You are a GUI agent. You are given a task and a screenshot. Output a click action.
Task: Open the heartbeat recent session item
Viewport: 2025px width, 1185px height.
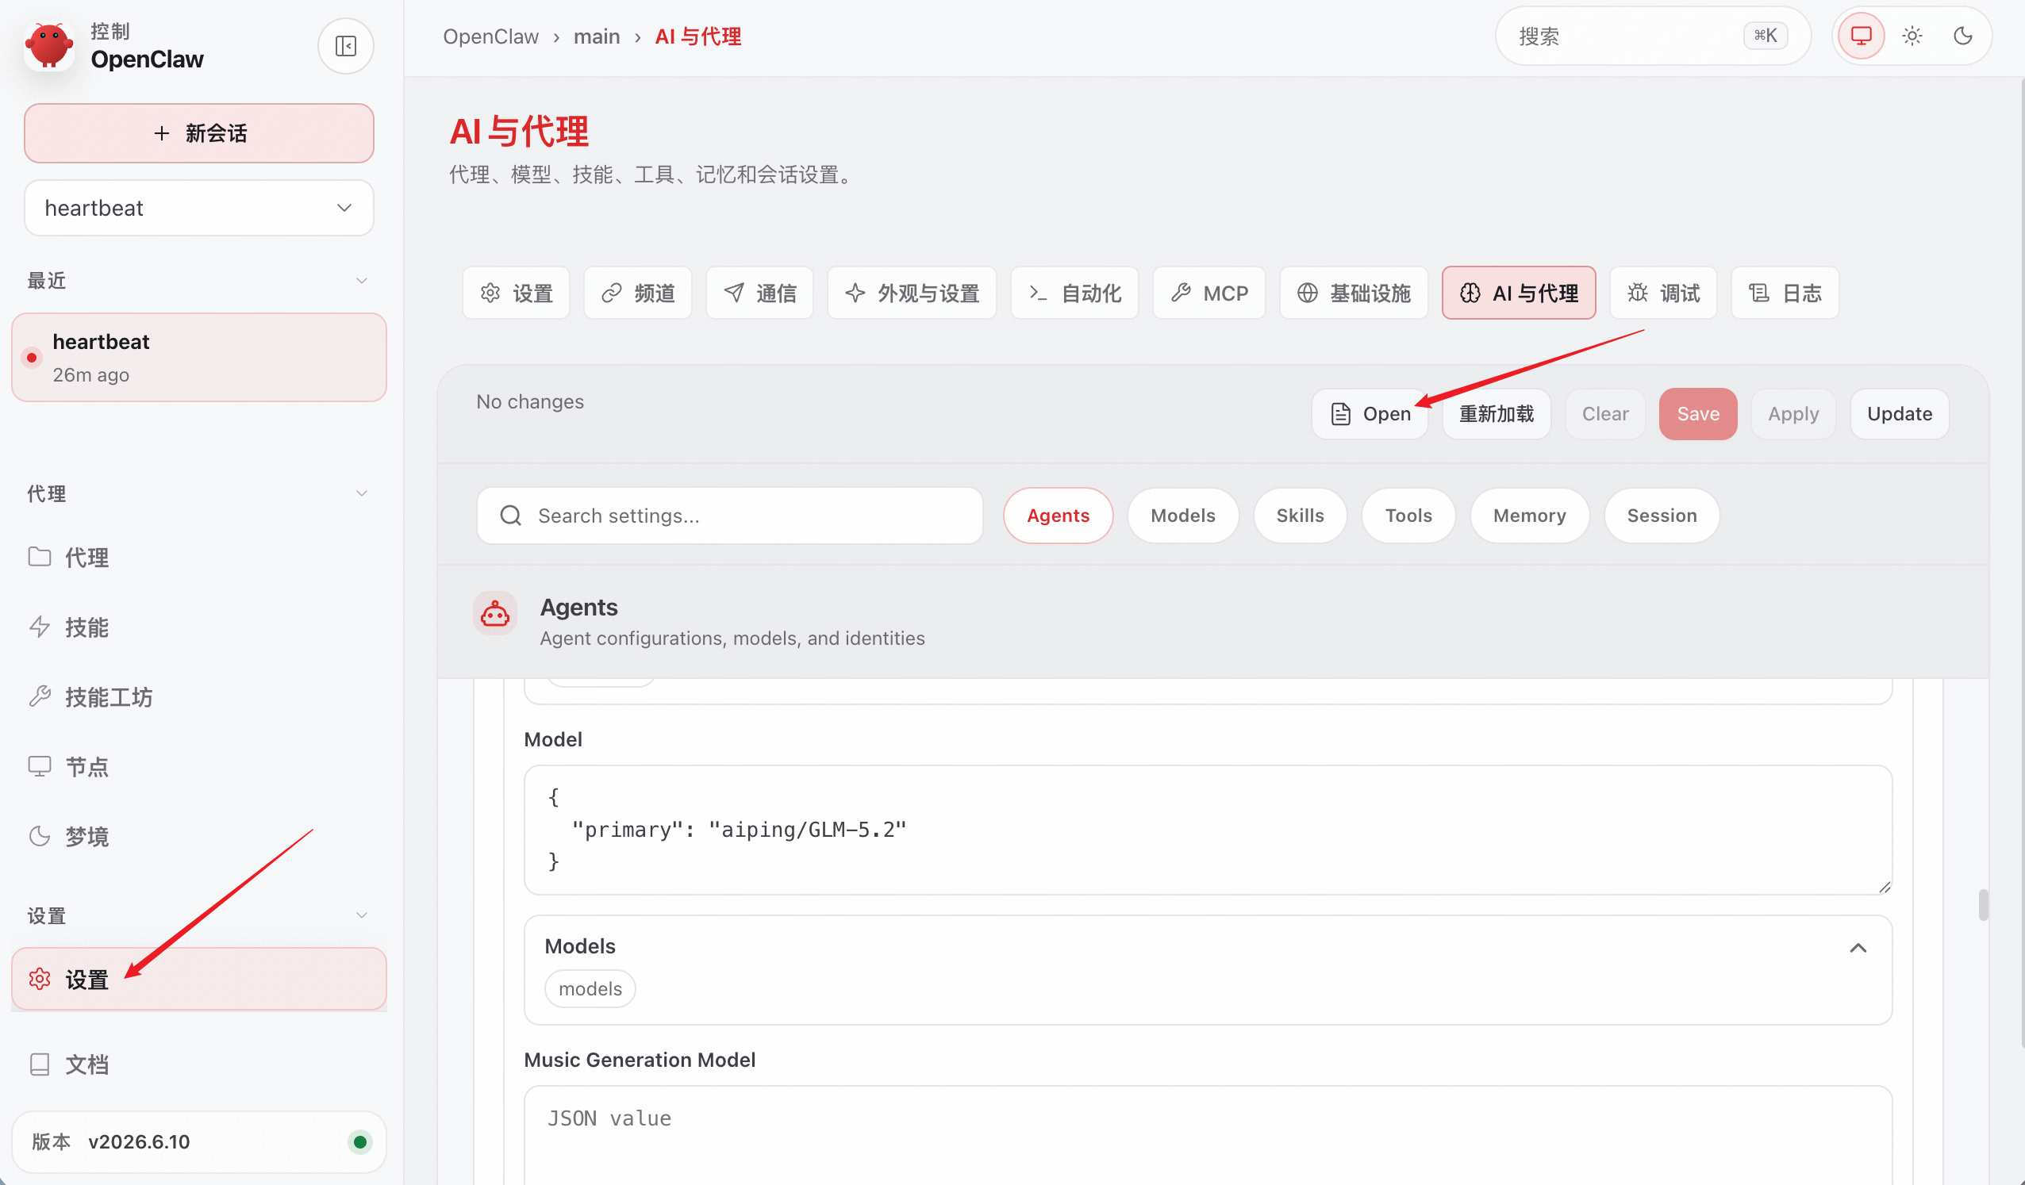click(x=198, y=358)
